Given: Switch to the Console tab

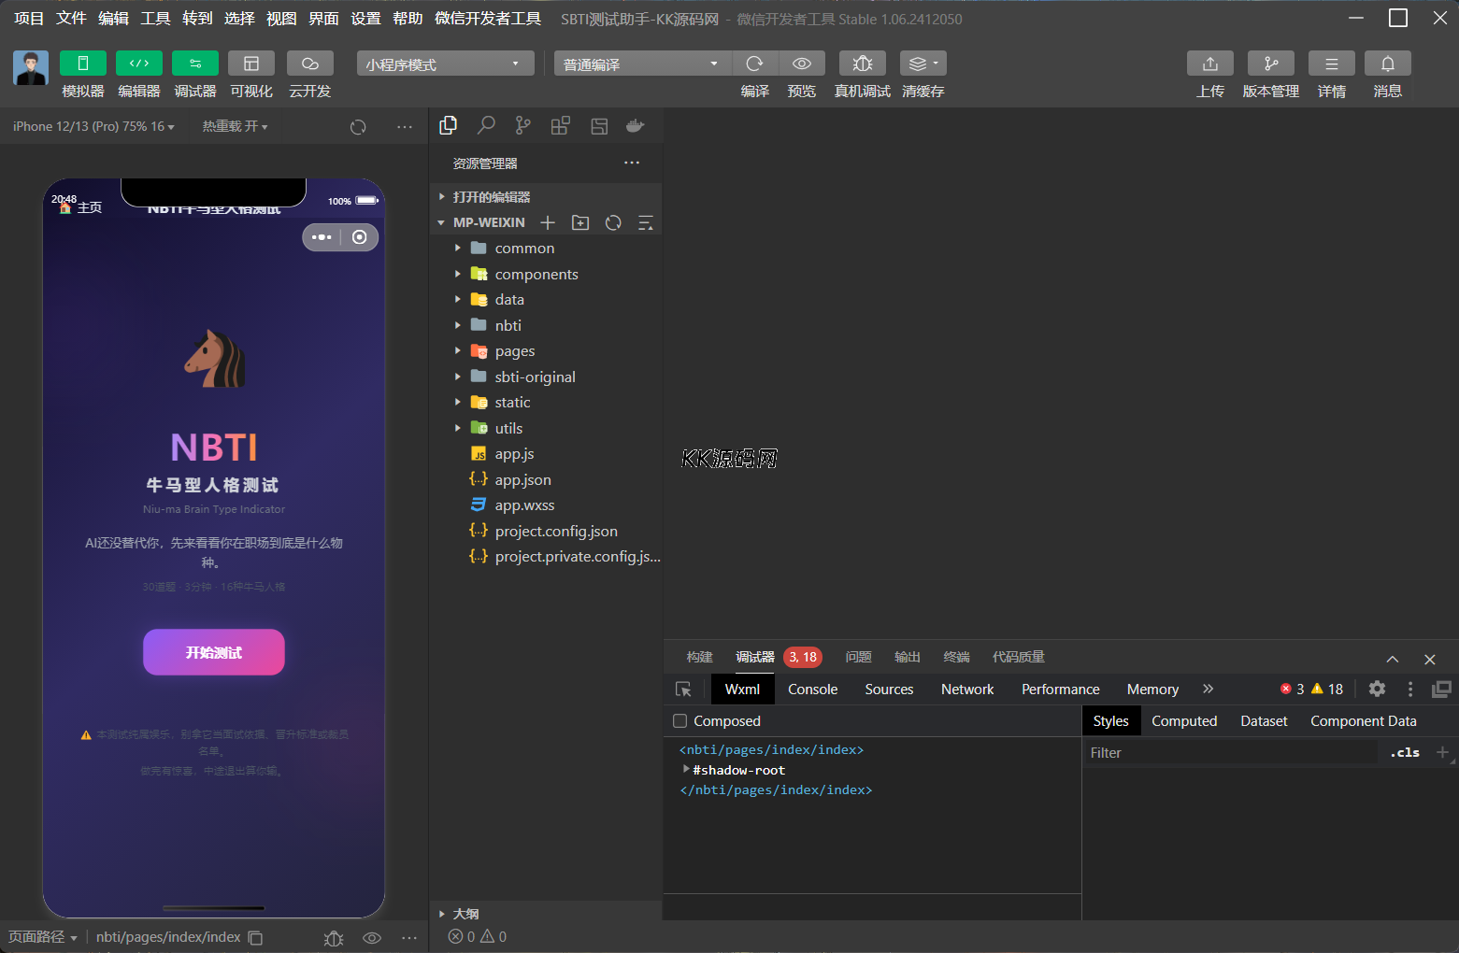Looking at the screenshot, I should click(812, 690).
